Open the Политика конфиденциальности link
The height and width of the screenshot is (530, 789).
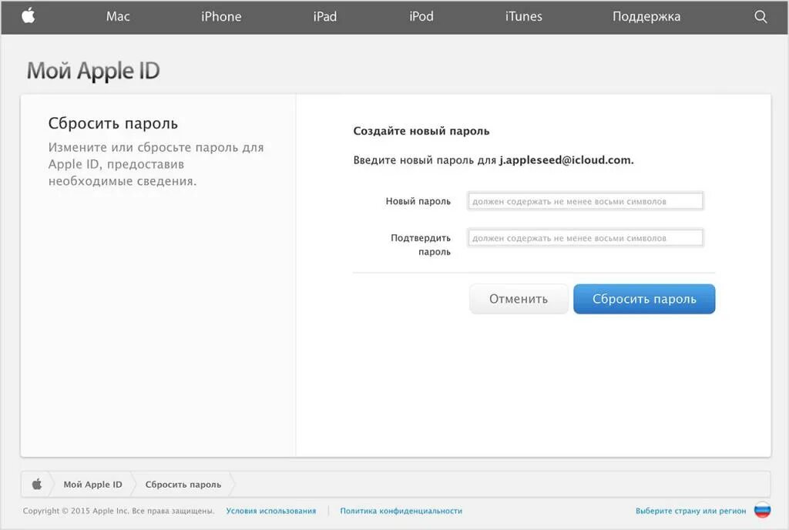tap(401, 511)
